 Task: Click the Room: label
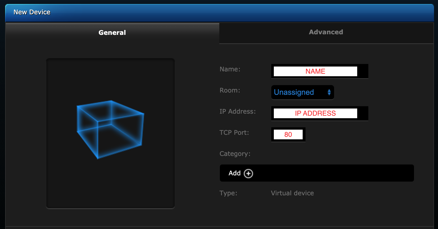pos(230,91)
